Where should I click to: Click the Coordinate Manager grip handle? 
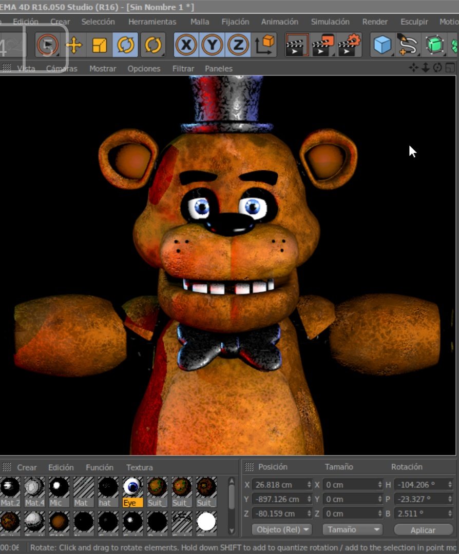pos(250,467)
